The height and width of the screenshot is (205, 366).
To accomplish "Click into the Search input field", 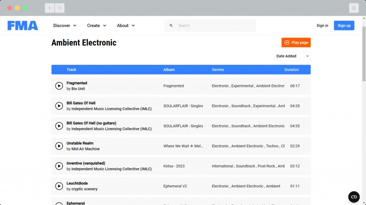I will point(214,26).
